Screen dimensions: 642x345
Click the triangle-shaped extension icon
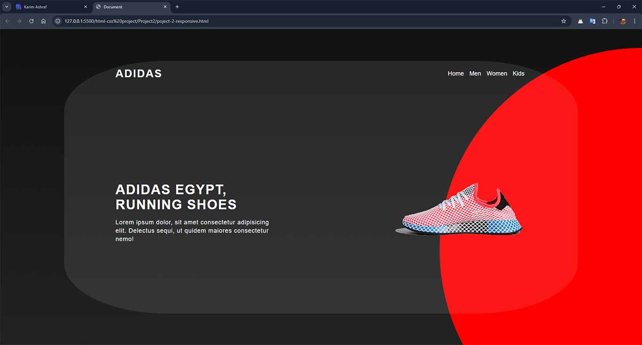[x=580, y=21]
